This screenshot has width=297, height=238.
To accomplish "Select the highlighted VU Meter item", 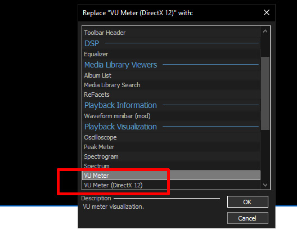I will click(171, 176).
